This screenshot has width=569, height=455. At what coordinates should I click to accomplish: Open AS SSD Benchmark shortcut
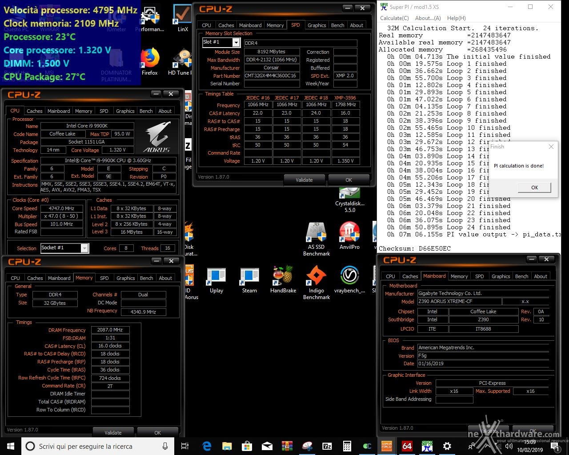(317, 239)
